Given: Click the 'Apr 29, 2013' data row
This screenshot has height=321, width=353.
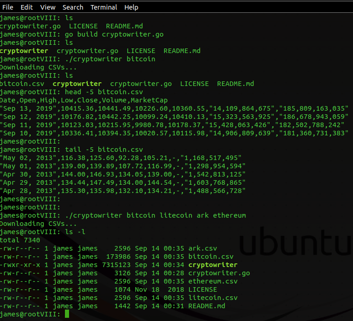Looking at the screenshot, I should [x=123, y=182].
